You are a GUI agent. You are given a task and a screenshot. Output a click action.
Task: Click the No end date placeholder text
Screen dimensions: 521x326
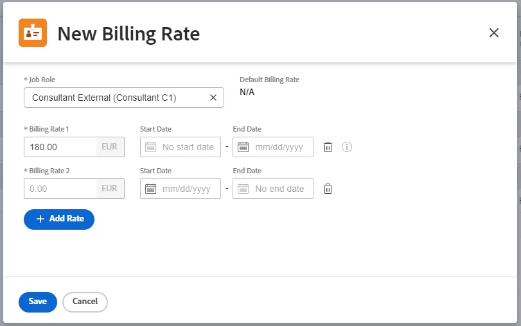pos(279,189)
